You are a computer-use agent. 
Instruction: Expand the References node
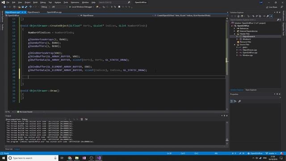(x=235, y=29)
